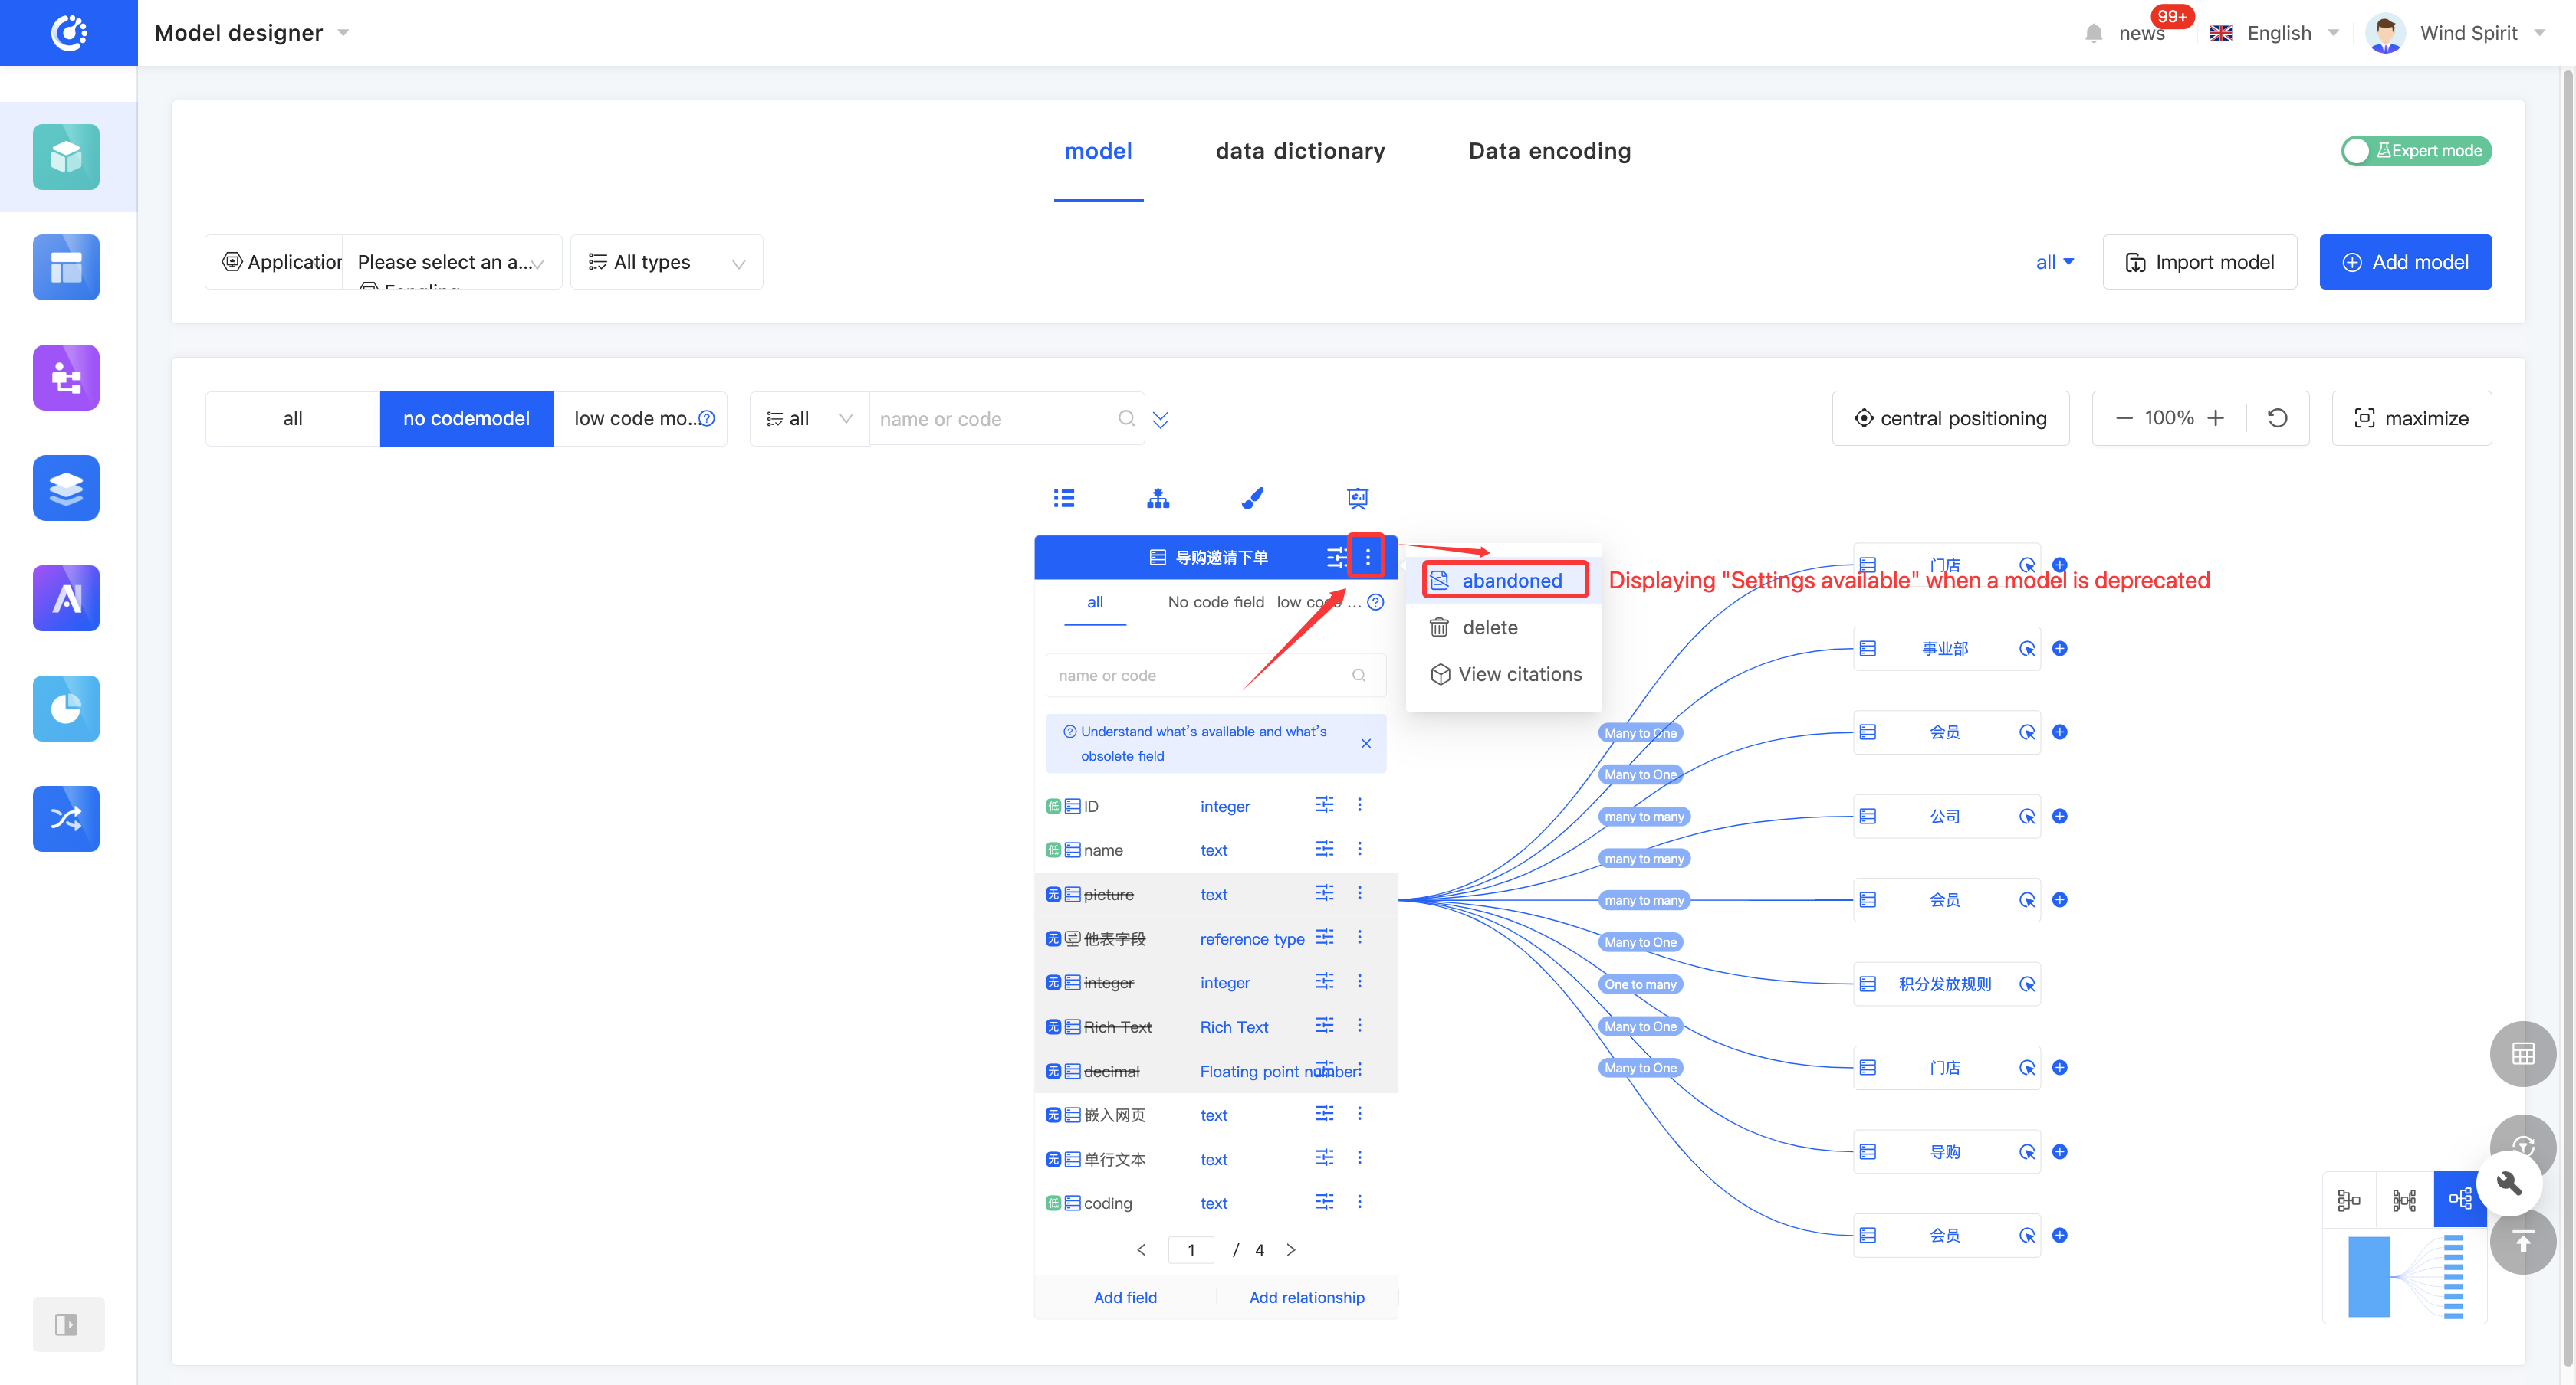Open the All types dropdown
This screenshot has height=1385, width=2576.
(x=667, y=262)
